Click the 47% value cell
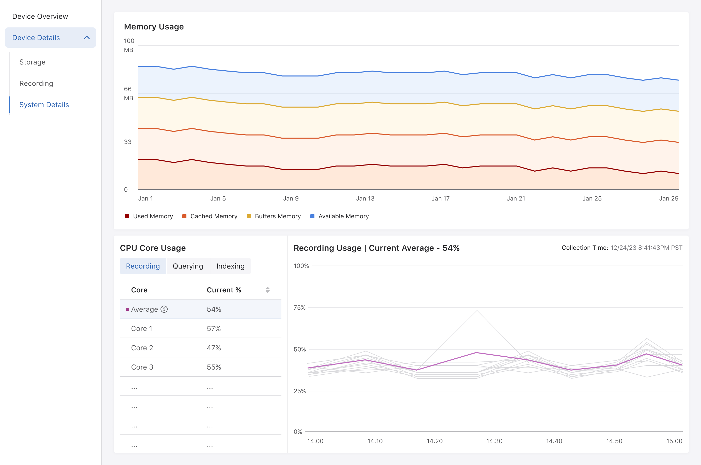The width and height of the screenshot is (701, 465). [214, 348]
